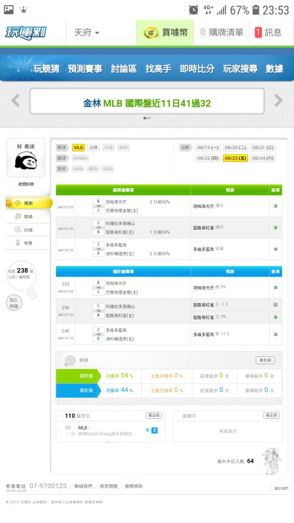The width and height of the screenshot is (294, 523).
Task: Open the 購牌清單 purchase list
Action: (x=221, y=32)
